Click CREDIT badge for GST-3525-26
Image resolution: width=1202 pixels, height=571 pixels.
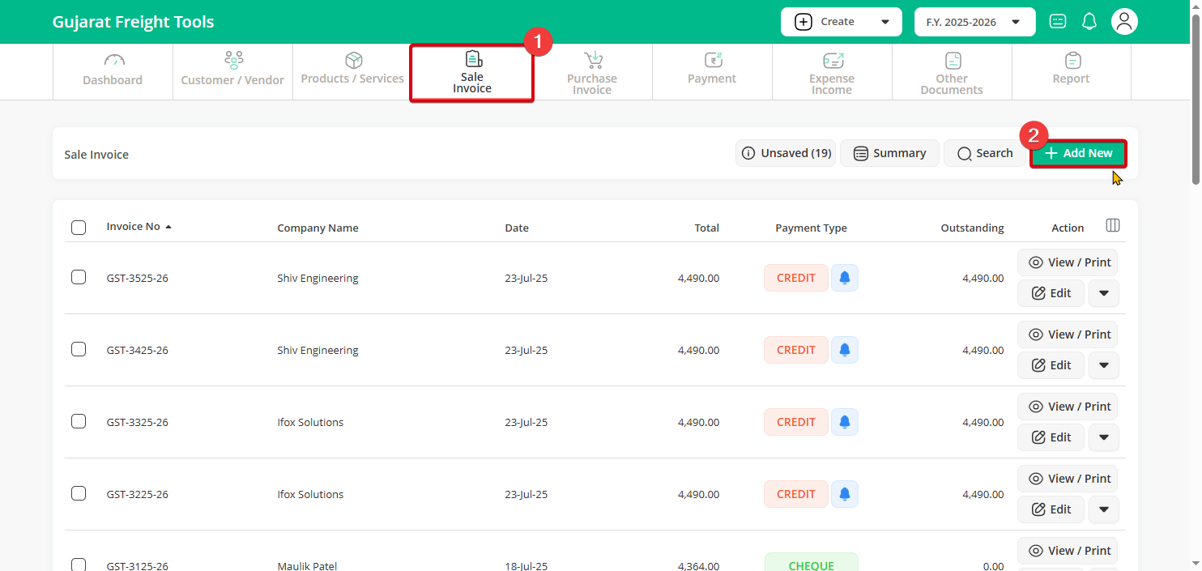[x=796, y=278]
